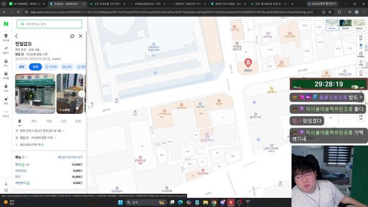The height and width of the screenshot is (207, 368).
Task: Open the 전일갑오 storefront photo thumbnail
Action: pyautogui.click(x=35, y=94)
